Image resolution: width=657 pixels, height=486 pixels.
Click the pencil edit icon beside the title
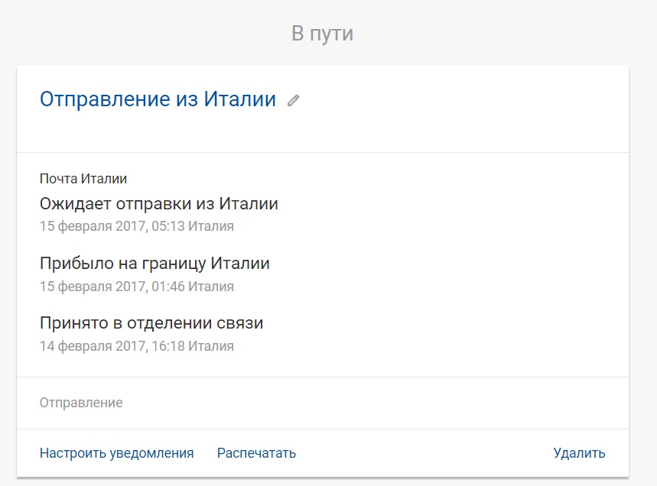[x=294, y=100]
